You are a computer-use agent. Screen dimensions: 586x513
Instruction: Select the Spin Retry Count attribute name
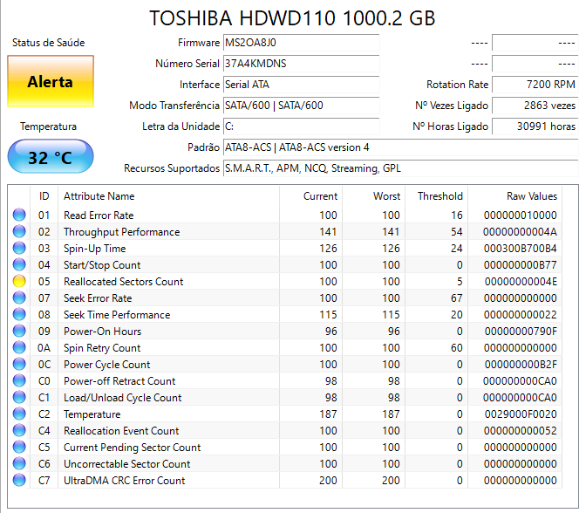point(102,348)
